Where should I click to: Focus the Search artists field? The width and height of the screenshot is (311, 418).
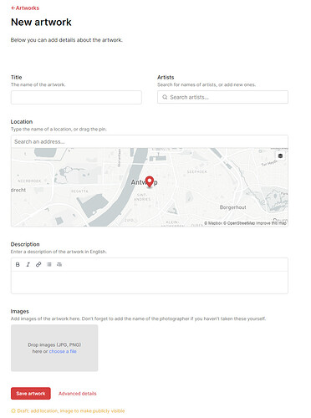tap(222, 97)
